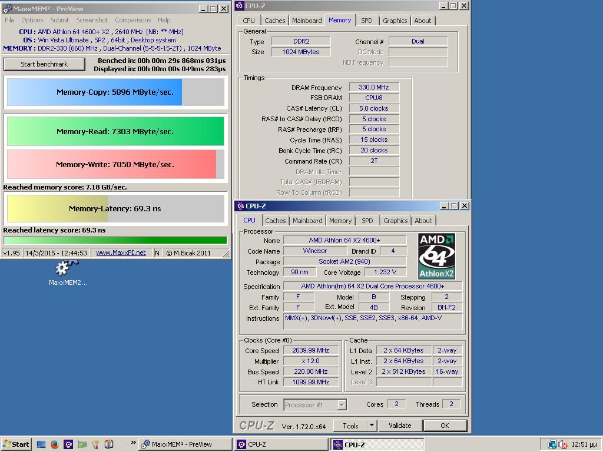Open the Comparisons menu in MaxxMEM²

coord(133,20)
